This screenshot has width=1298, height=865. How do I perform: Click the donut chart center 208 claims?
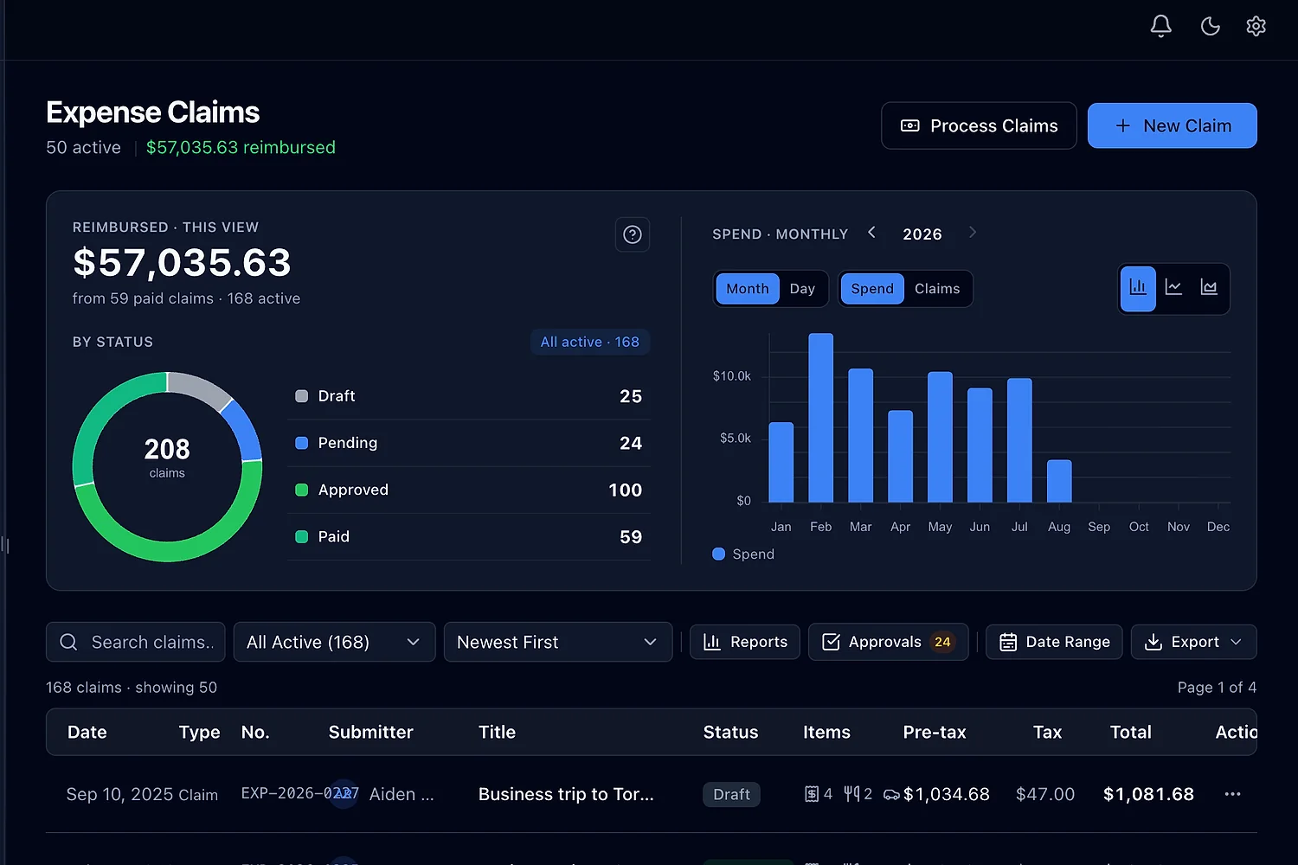point(167,458)
